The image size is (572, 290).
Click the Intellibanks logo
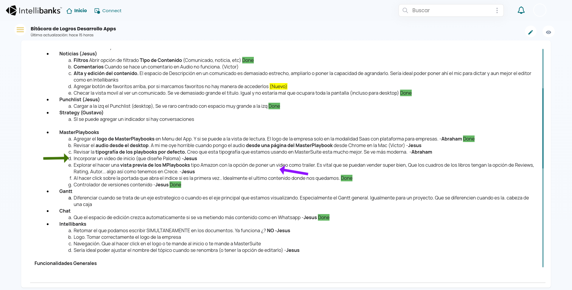click(x=34, y=10)
